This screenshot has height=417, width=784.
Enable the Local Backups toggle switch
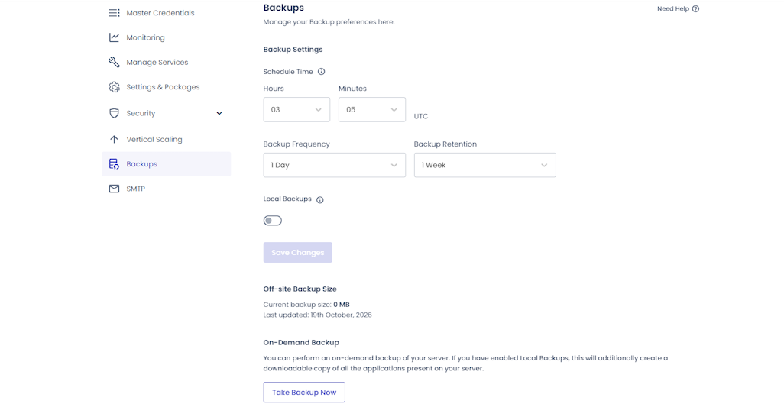coord(273,221)
